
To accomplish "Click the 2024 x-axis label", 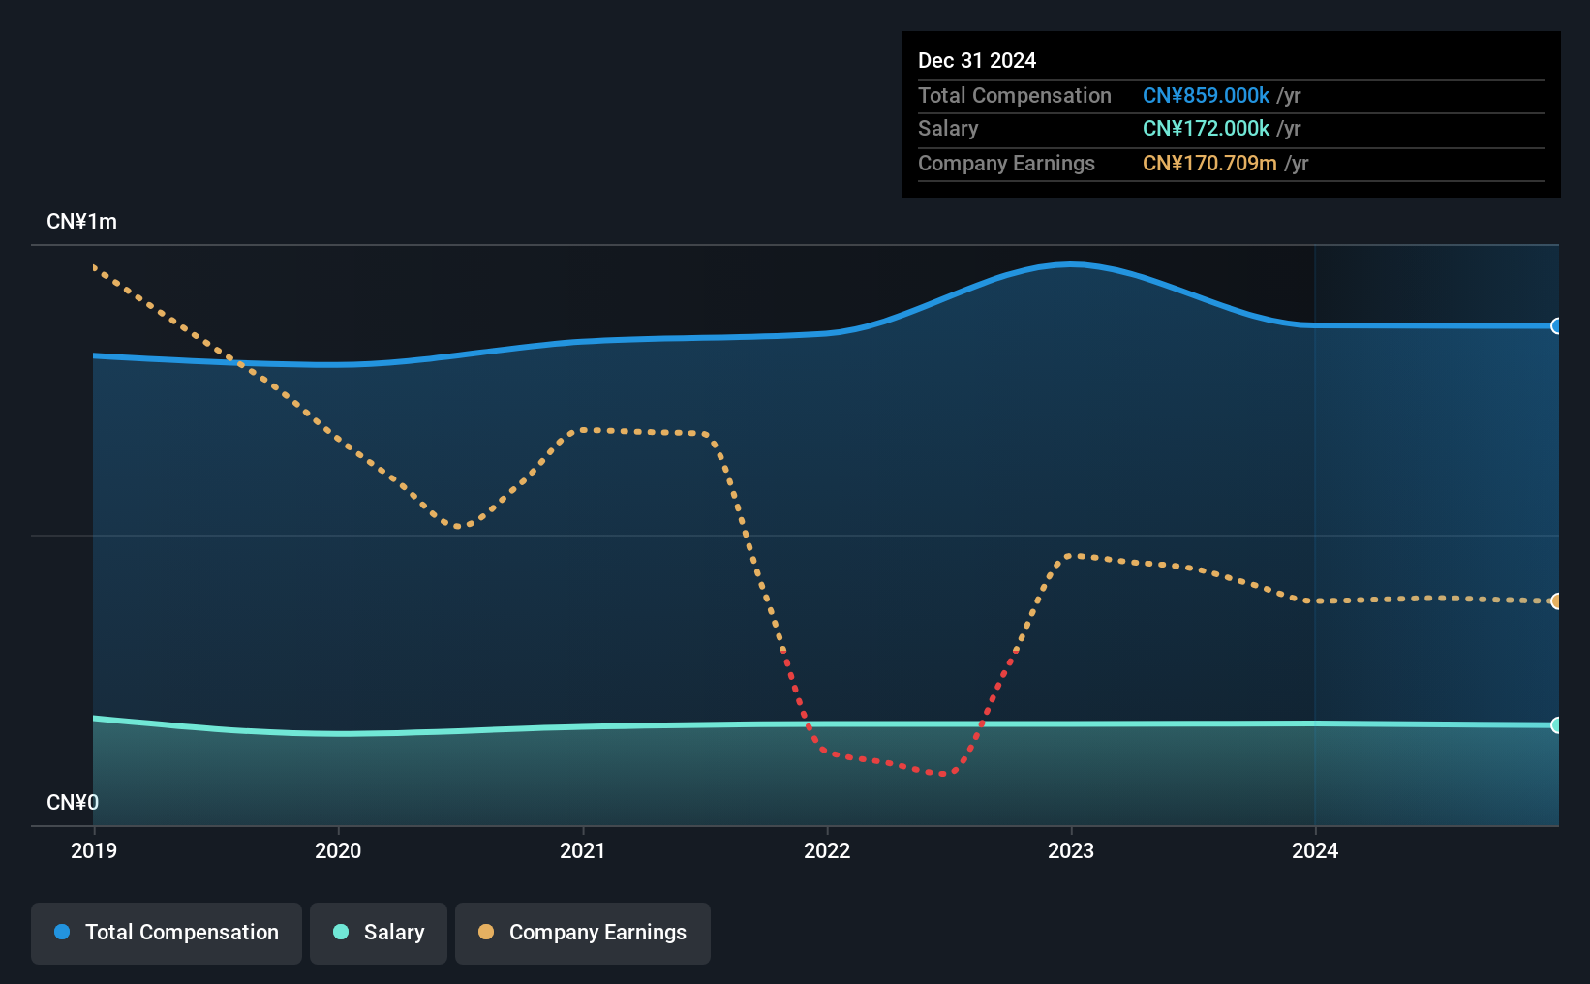I will [1315, 850].
